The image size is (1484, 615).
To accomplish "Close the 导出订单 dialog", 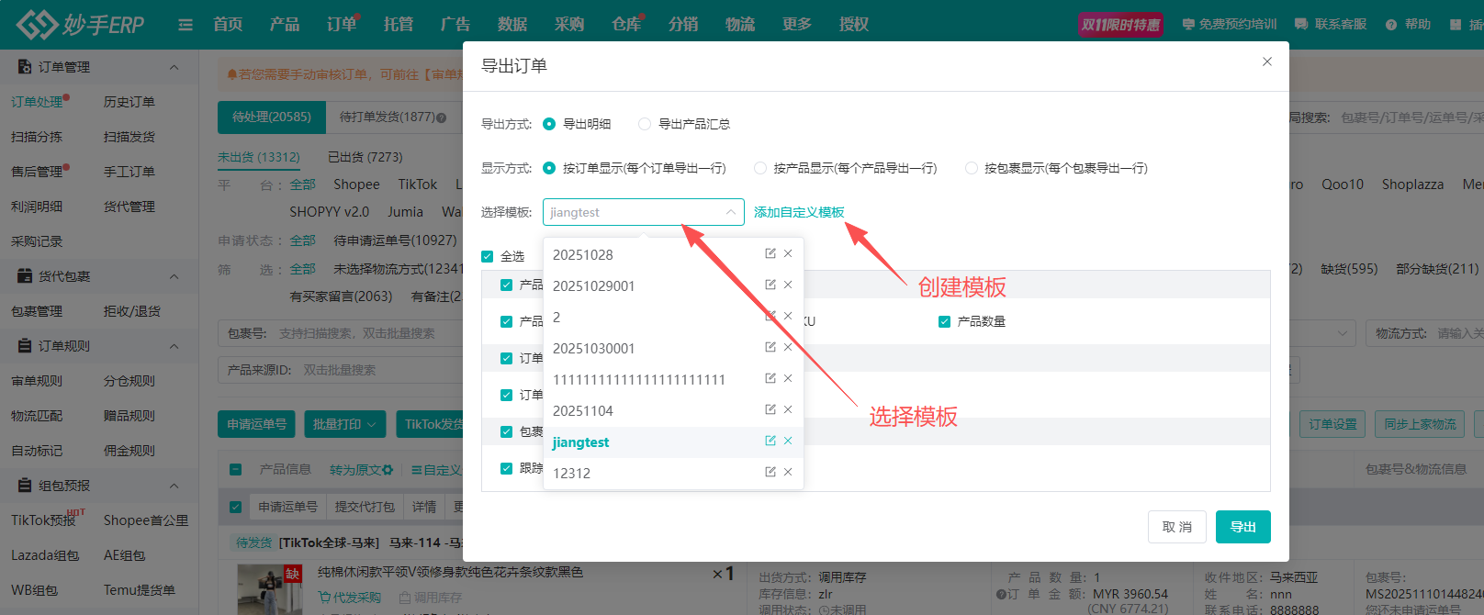I will (x=1267, y=61).
